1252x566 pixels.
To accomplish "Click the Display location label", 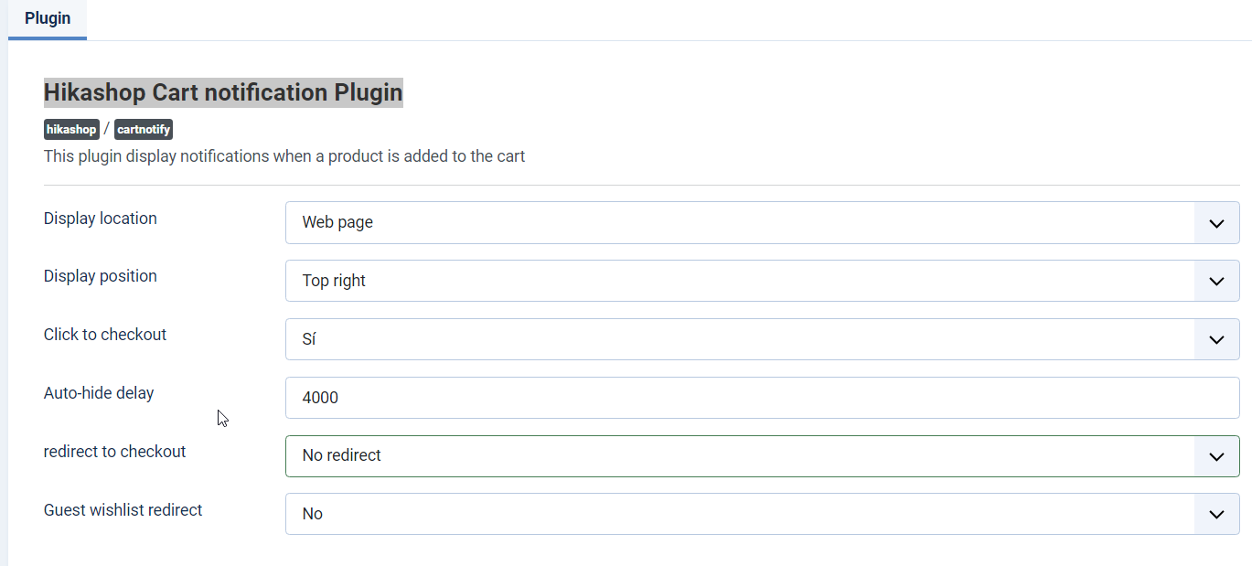I will pos(101,219).
